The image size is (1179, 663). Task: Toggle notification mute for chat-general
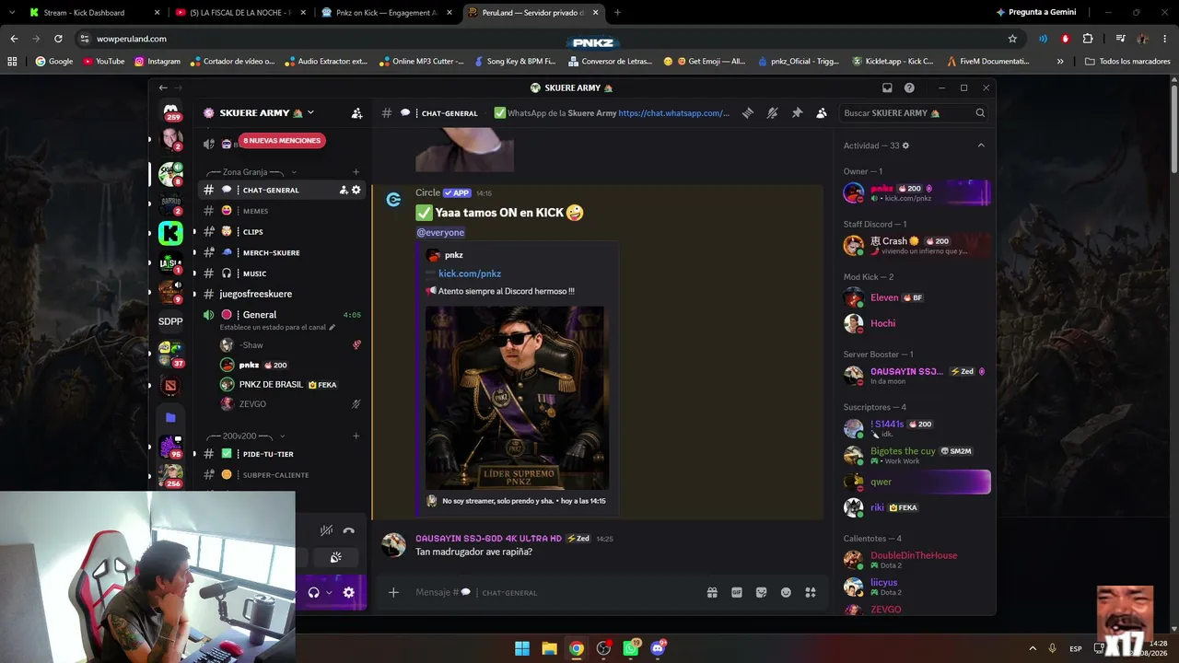pyautogui.click(x=772, y=113)
